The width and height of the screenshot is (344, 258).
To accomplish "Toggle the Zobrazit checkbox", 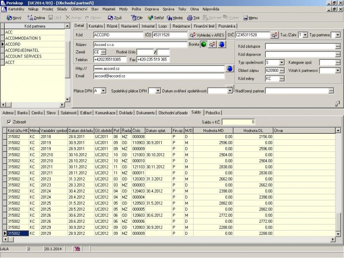I will 9,122.
